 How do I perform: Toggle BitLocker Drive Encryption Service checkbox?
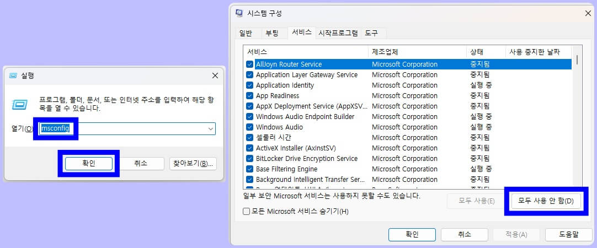[250, 159]
